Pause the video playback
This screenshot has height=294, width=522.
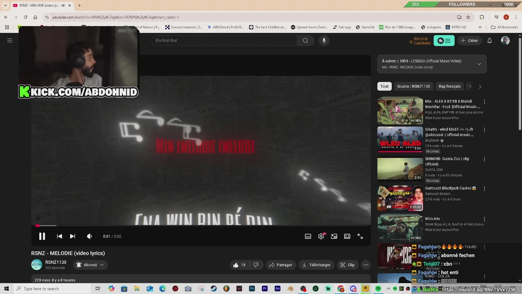click(x=42, y=236)
